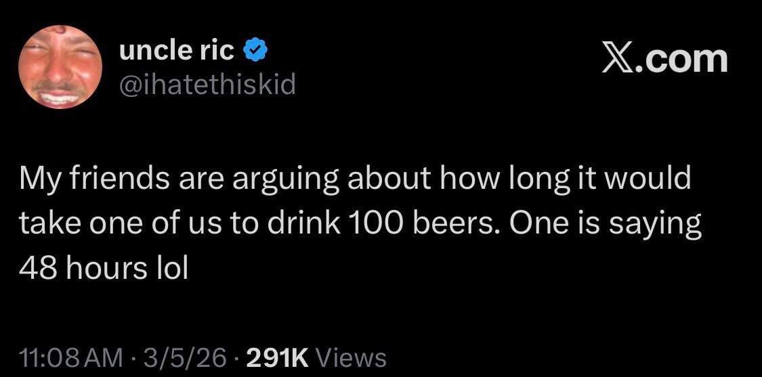Click the phrase "how long it would"
This screenshot has height=377, width=762.
(565, 179)
